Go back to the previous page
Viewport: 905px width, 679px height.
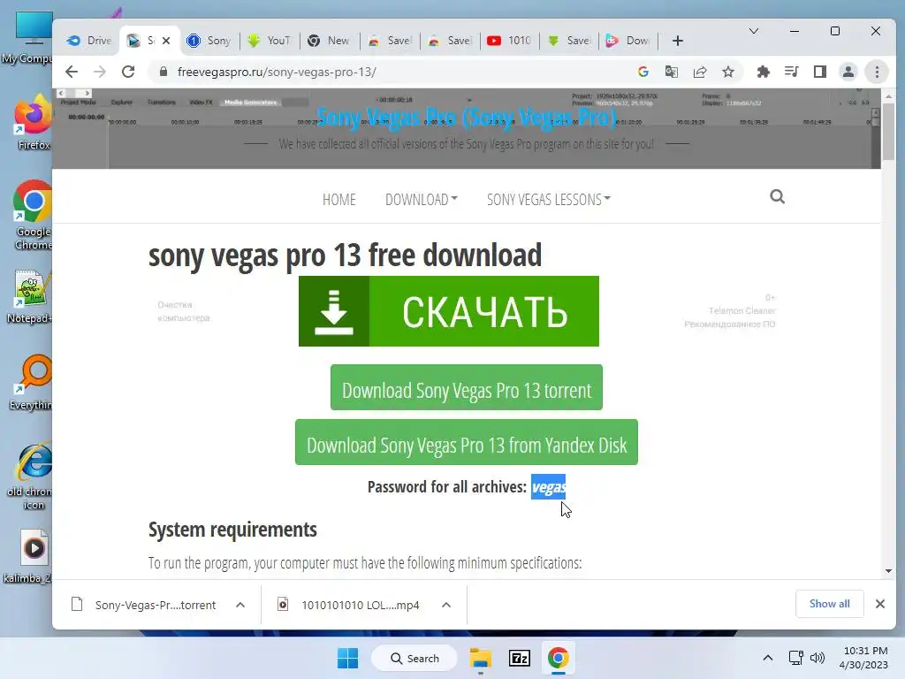tap(72, 72)
